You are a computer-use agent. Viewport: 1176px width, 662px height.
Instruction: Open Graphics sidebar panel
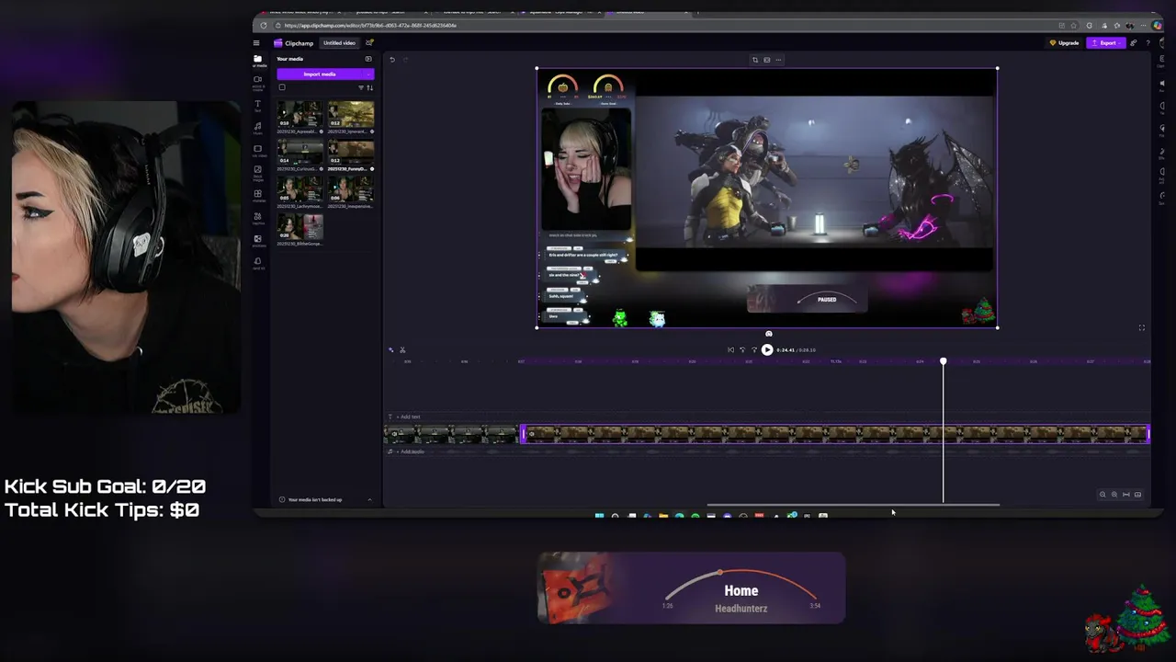tap(258, 218)
